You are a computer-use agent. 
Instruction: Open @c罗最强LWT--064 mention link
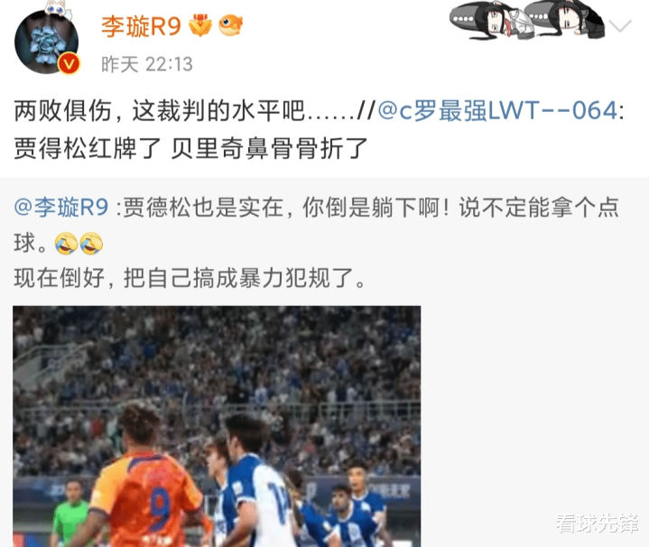pos(500,110)
